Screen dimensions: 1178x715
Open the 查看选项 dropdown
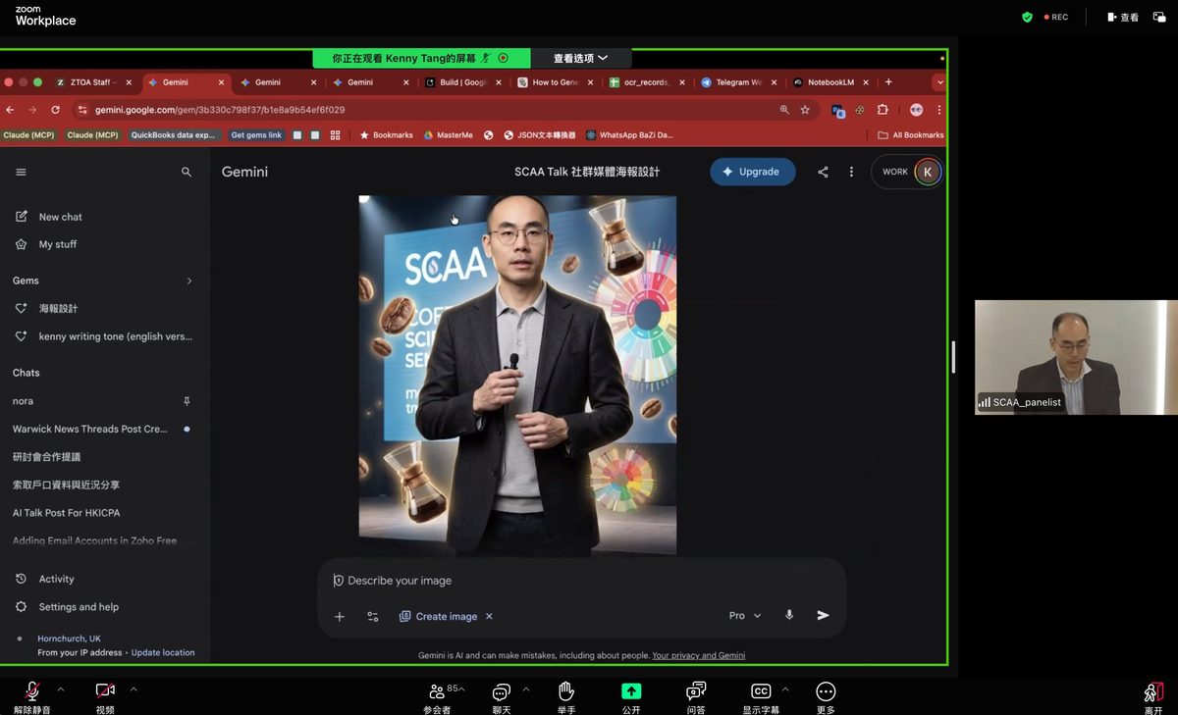coord(580,58)
